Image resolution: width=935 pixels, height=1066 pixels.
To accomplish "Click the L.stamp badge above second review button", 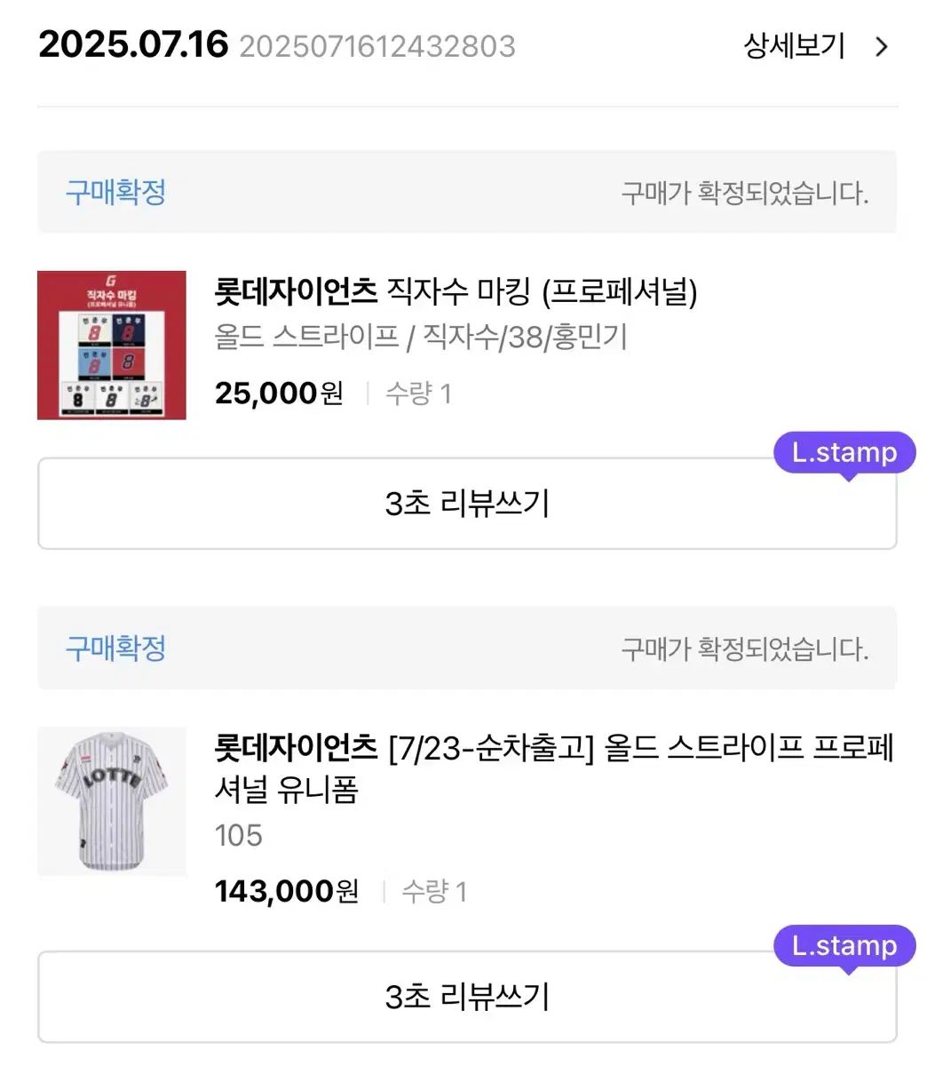I will point(844,946).
